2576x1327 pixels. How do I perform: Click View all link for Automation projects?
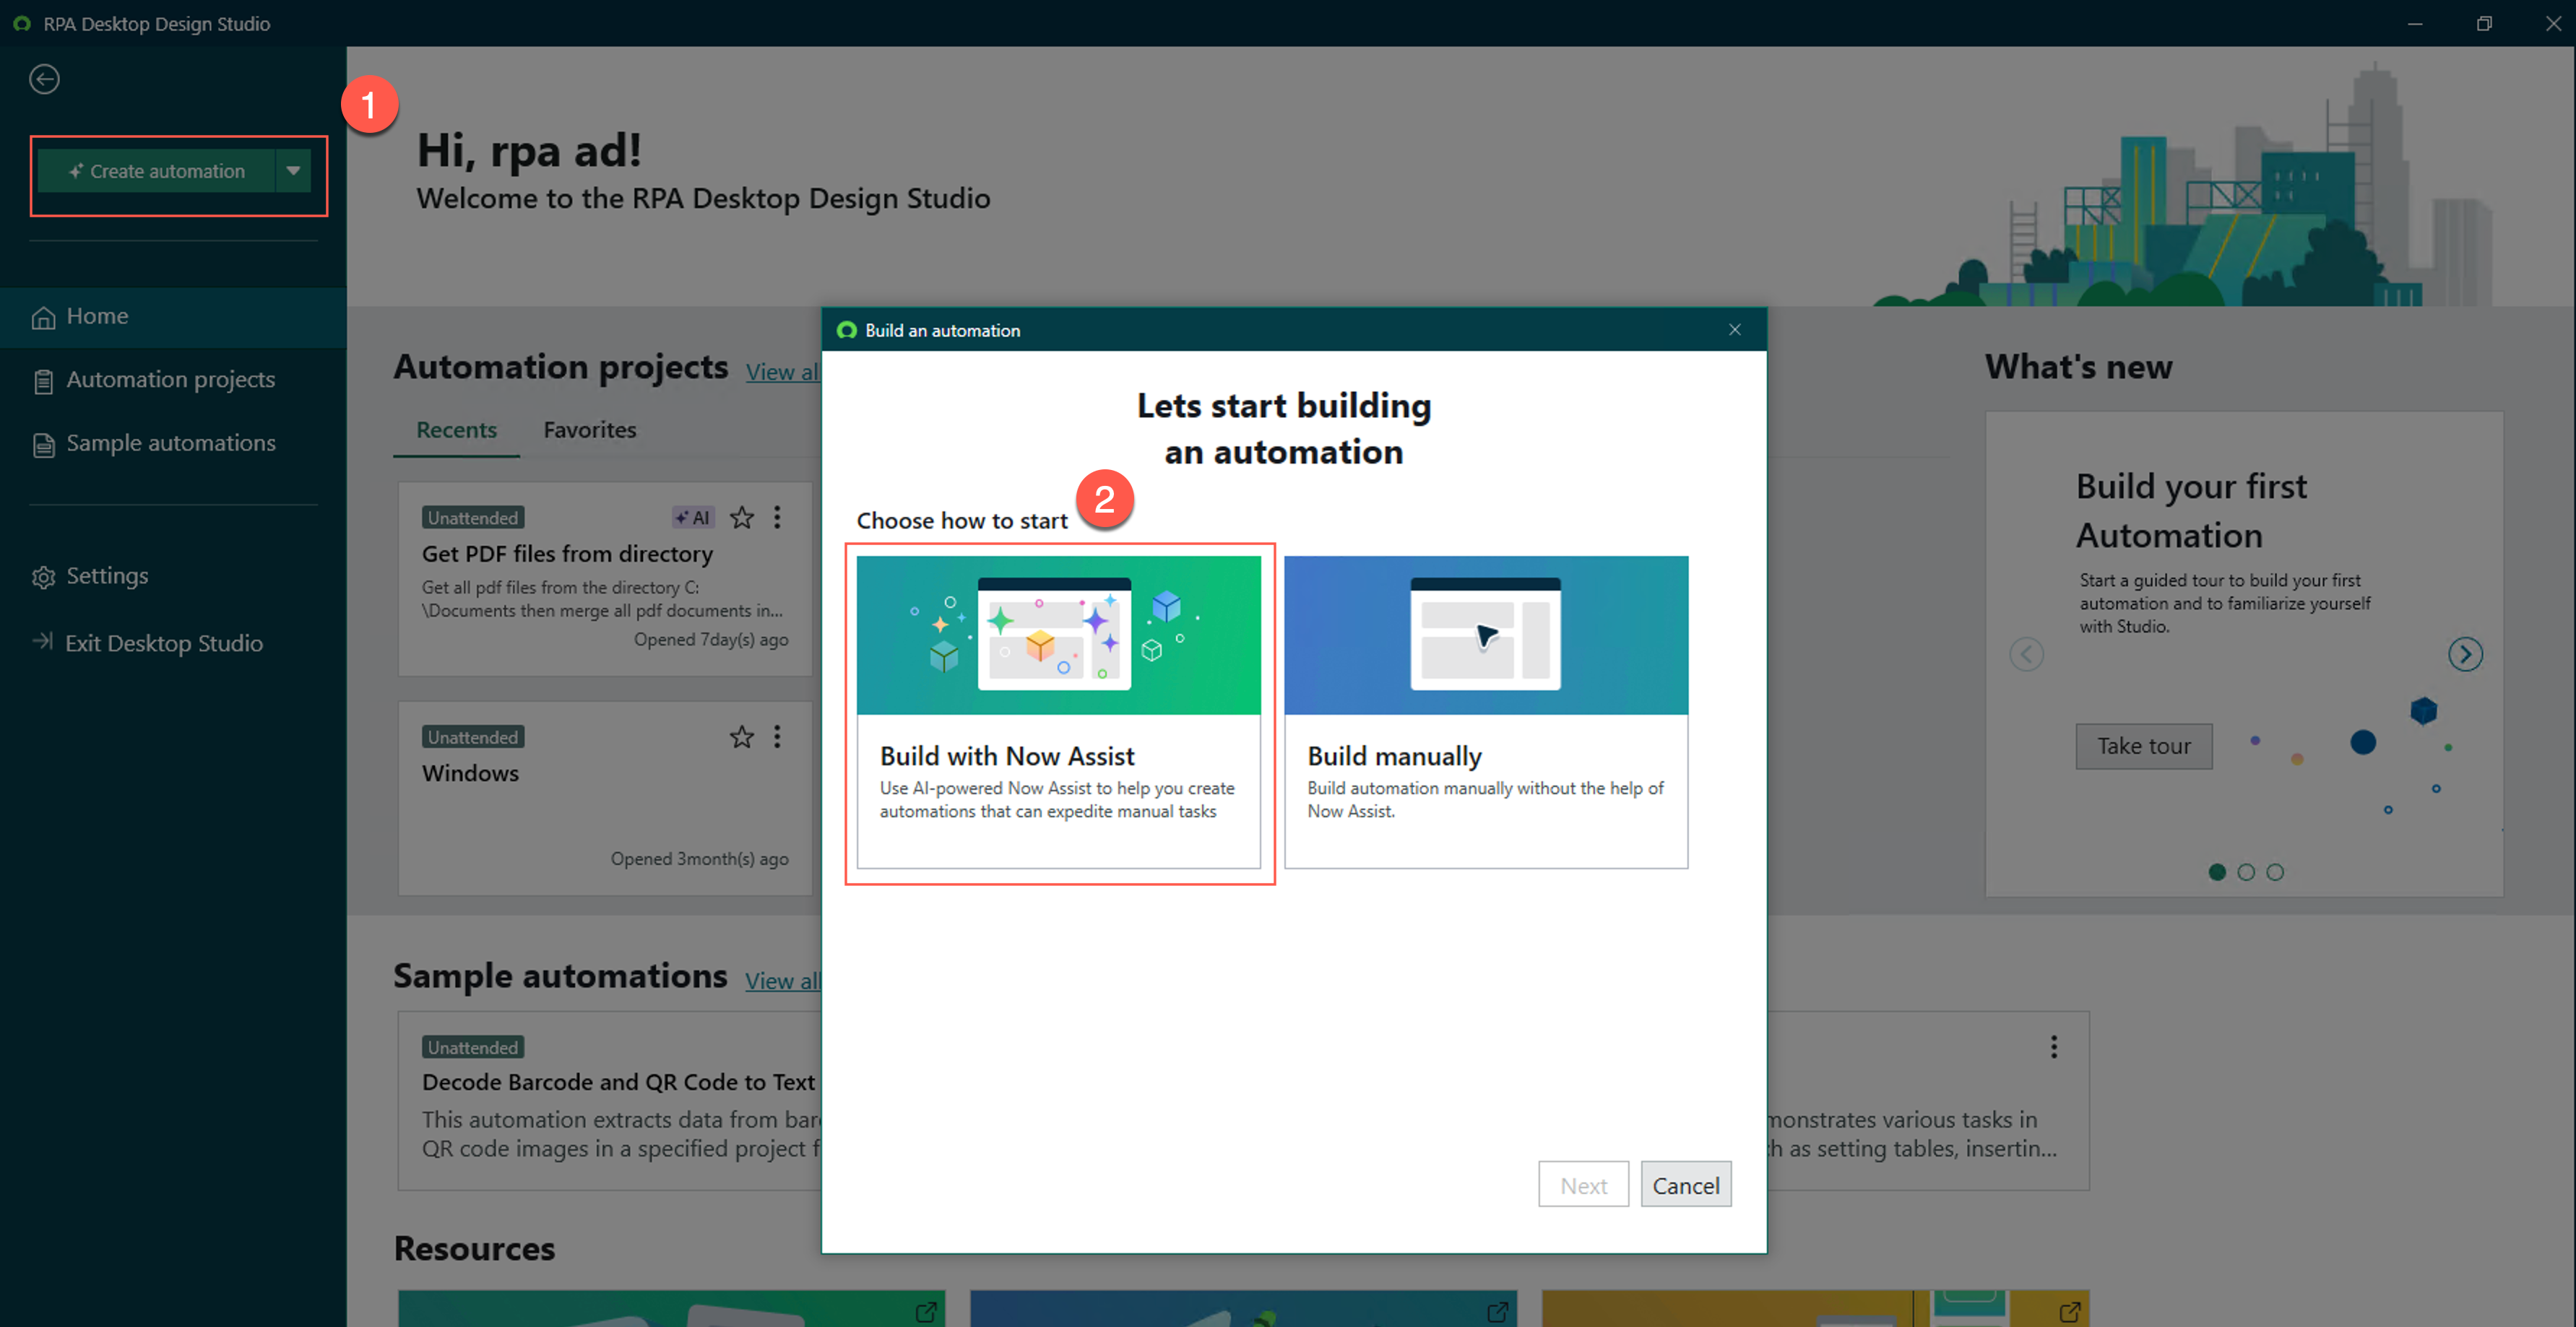point(783,372)
